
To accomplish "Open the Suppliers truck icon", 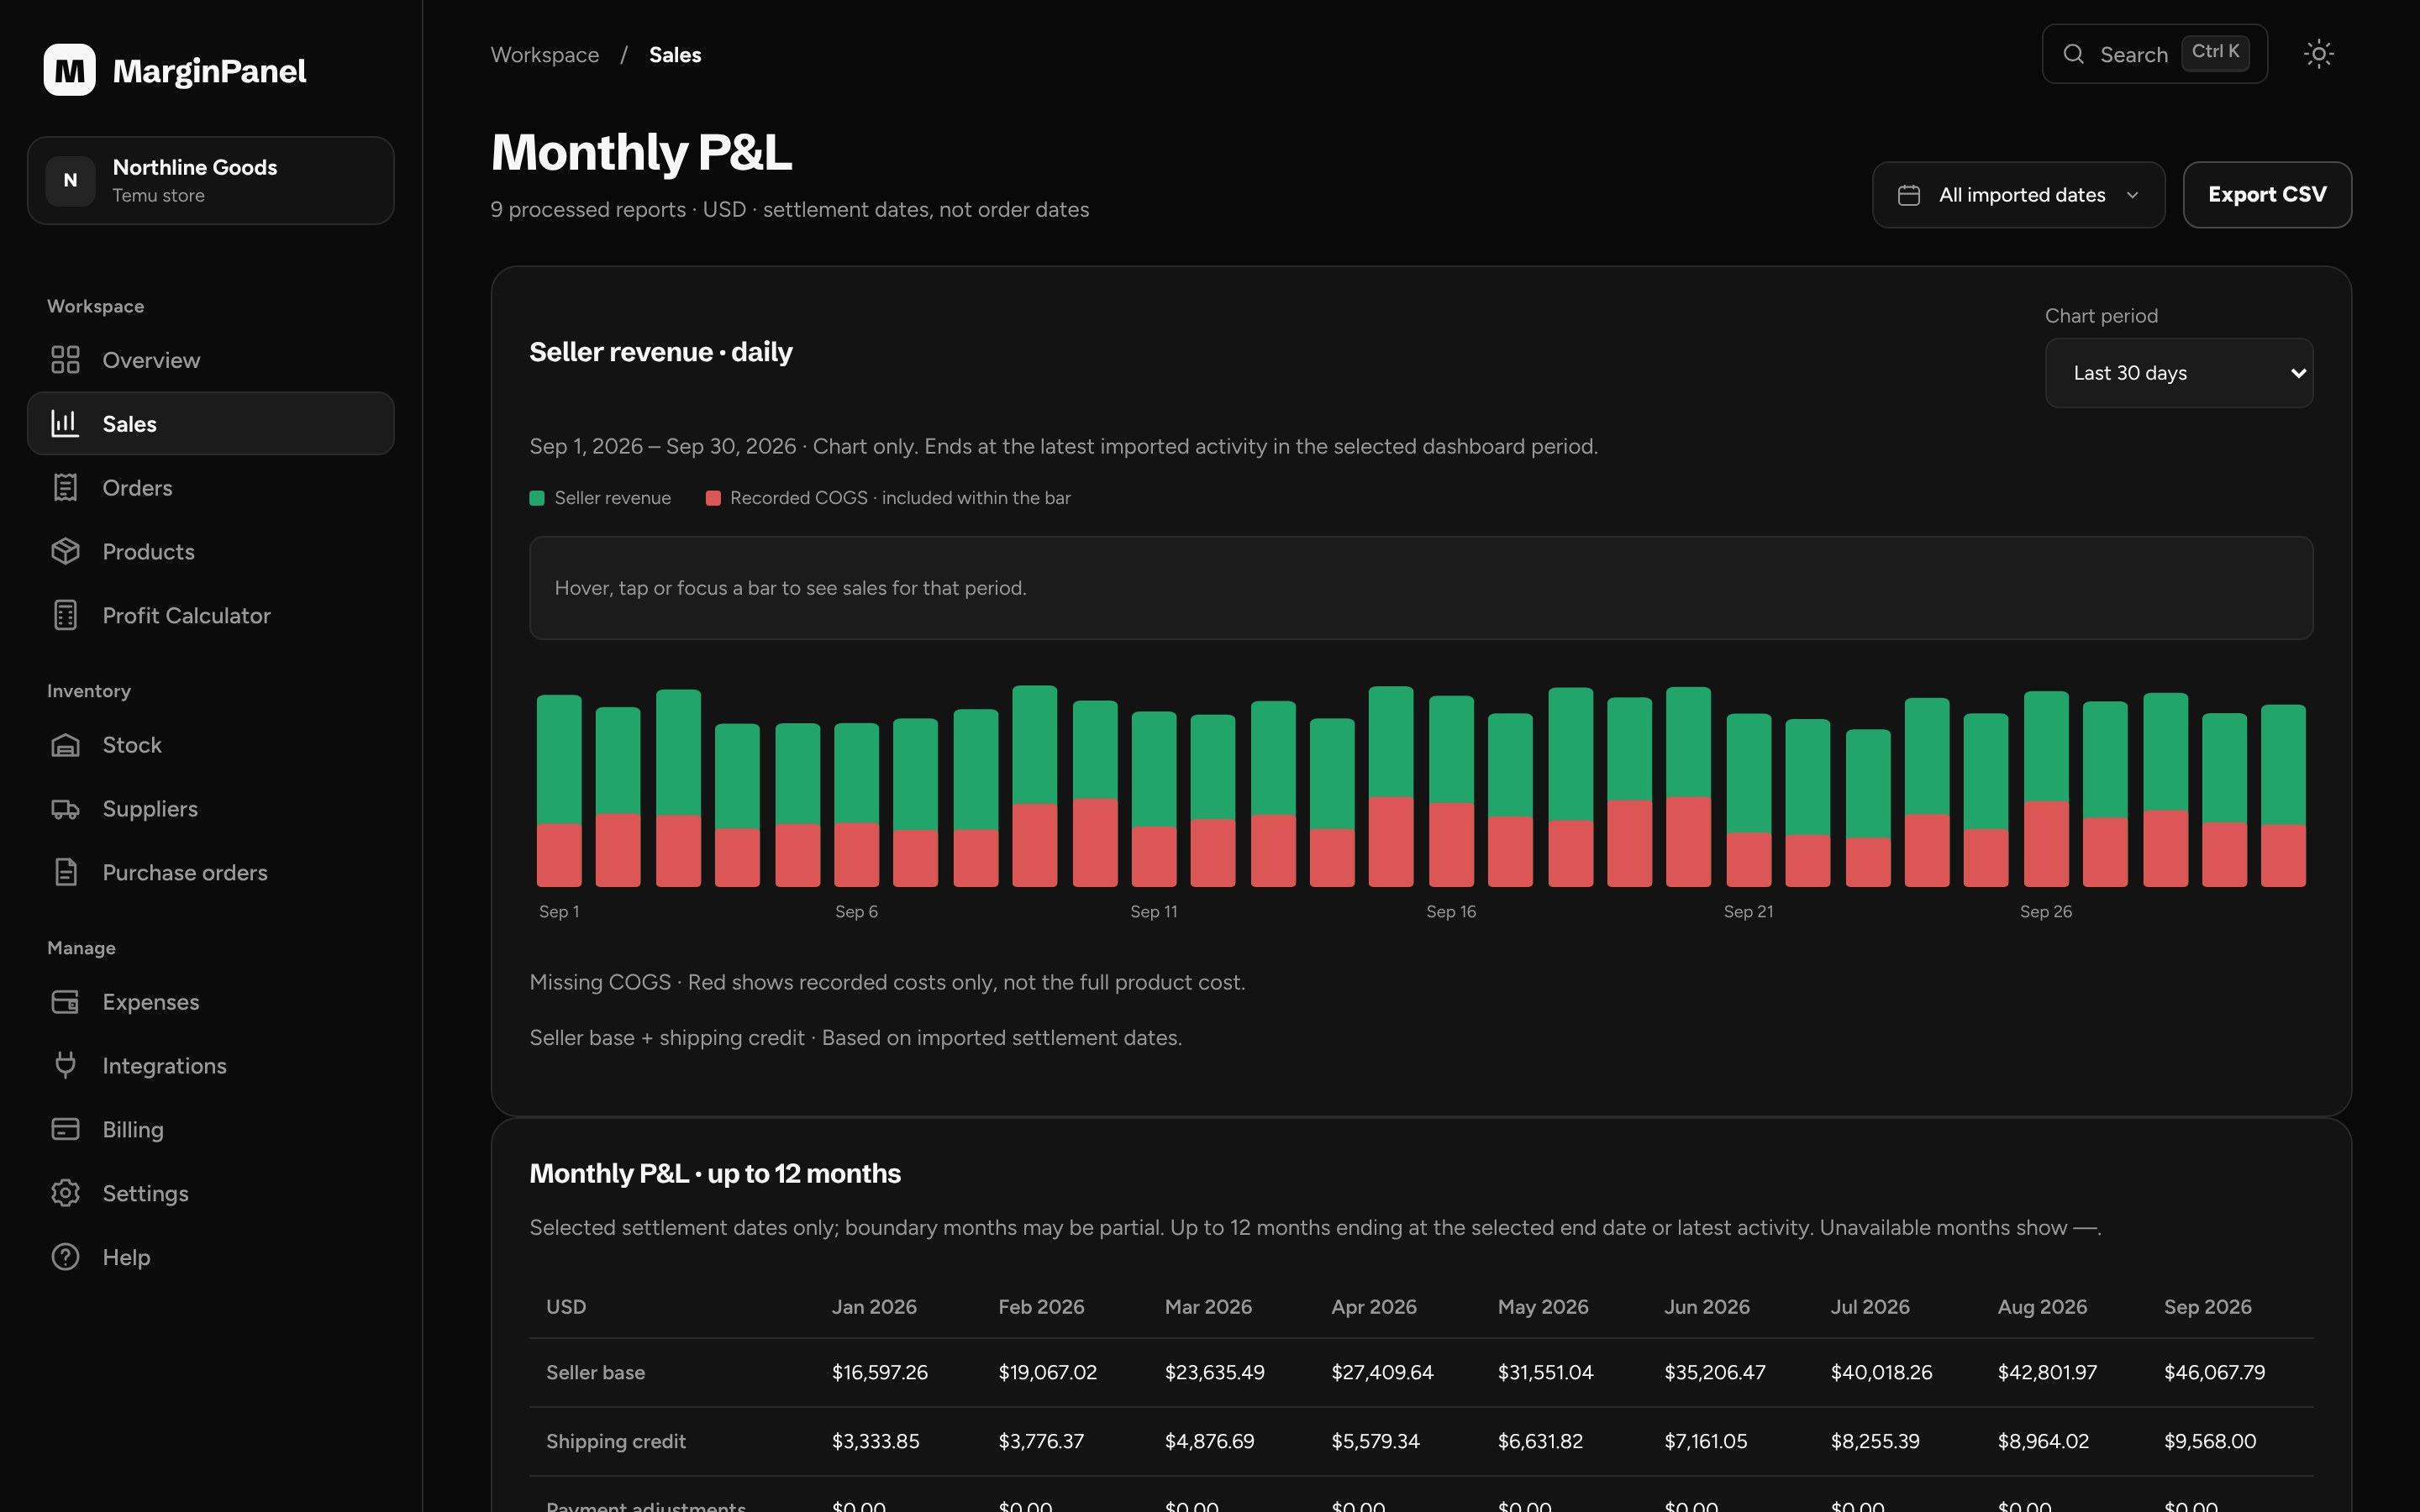I will [65, 809].
